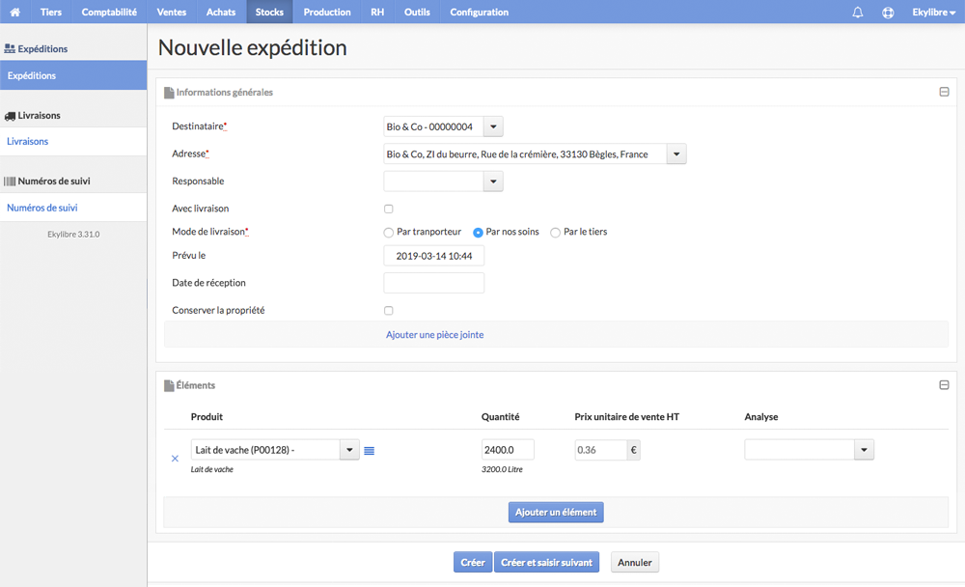This screenshot has height=587, width=965.
Task: Click Ajouter une pièce jointe link
Action: coord(434,334)
